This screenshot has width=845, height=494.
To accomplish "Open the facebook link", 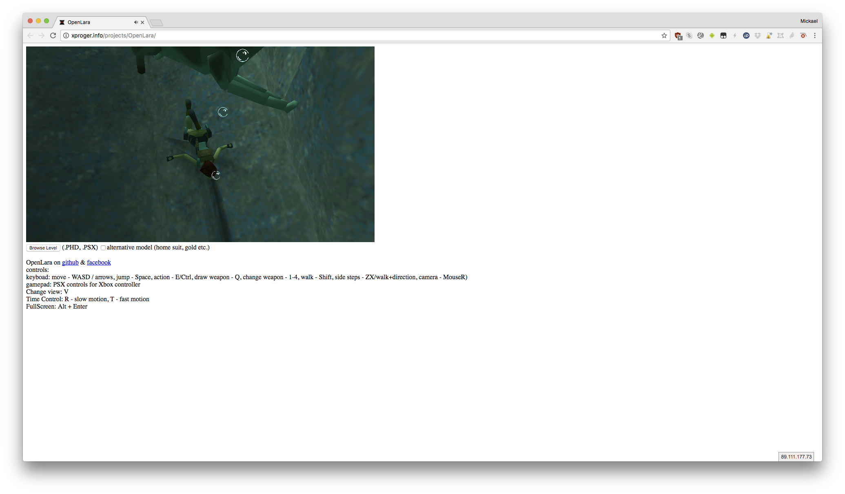I will 99,262.
